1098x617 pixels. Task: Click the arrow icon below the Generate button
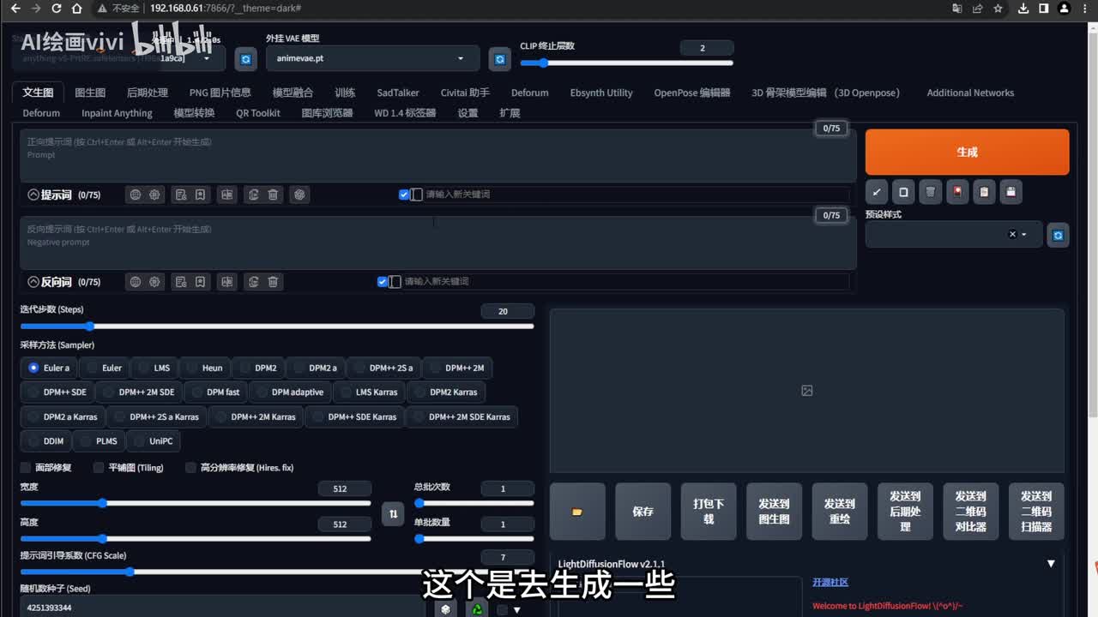point(877,192)
